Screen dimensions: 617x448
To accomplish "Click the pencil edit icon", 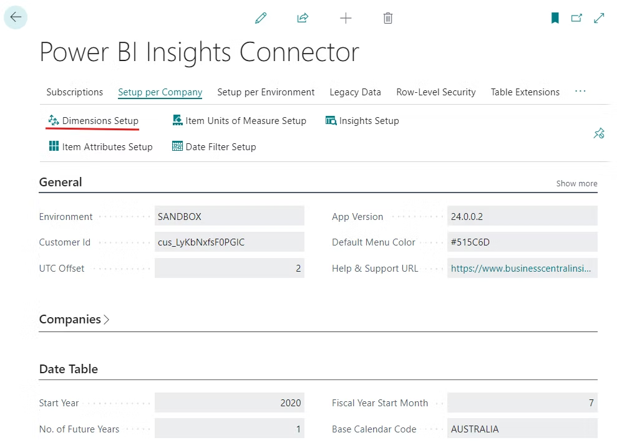I will (261, 18).
